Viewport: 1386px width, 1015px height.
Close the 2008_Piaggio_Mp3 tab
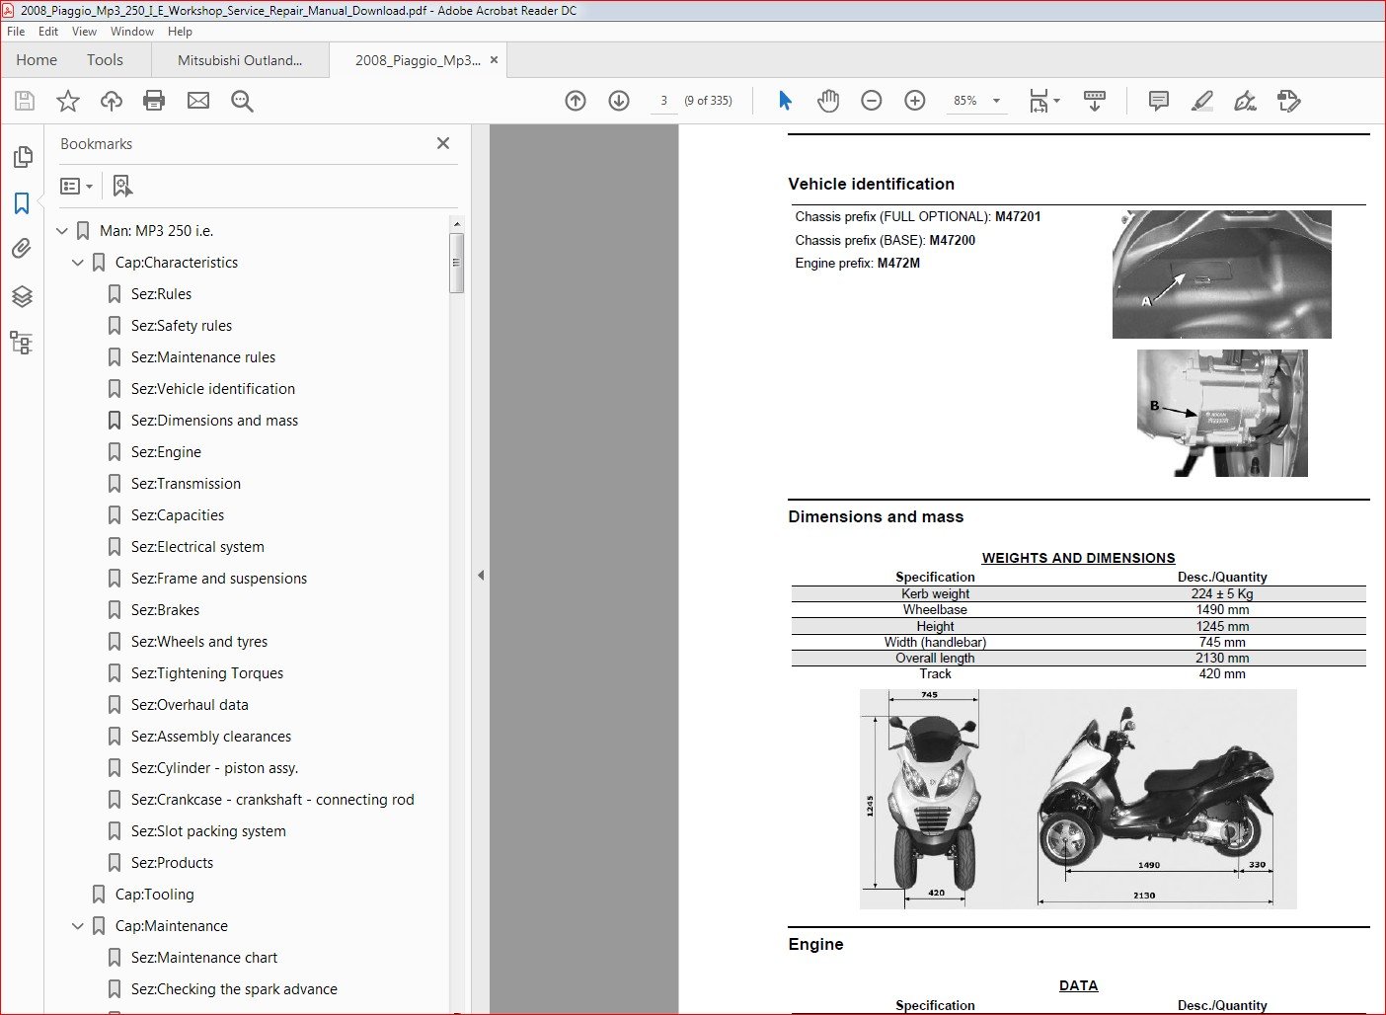[495, 60]
